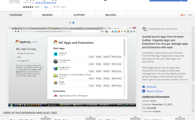Click the Google Talk taskbar button in the preview
Image resolution: width=195 pixels, height=120 pixels.
[x=105, y=105]
